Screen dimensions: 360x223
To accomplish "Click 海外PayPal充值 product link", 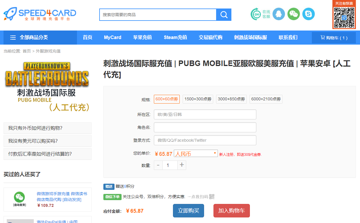I will click(57, 222).
